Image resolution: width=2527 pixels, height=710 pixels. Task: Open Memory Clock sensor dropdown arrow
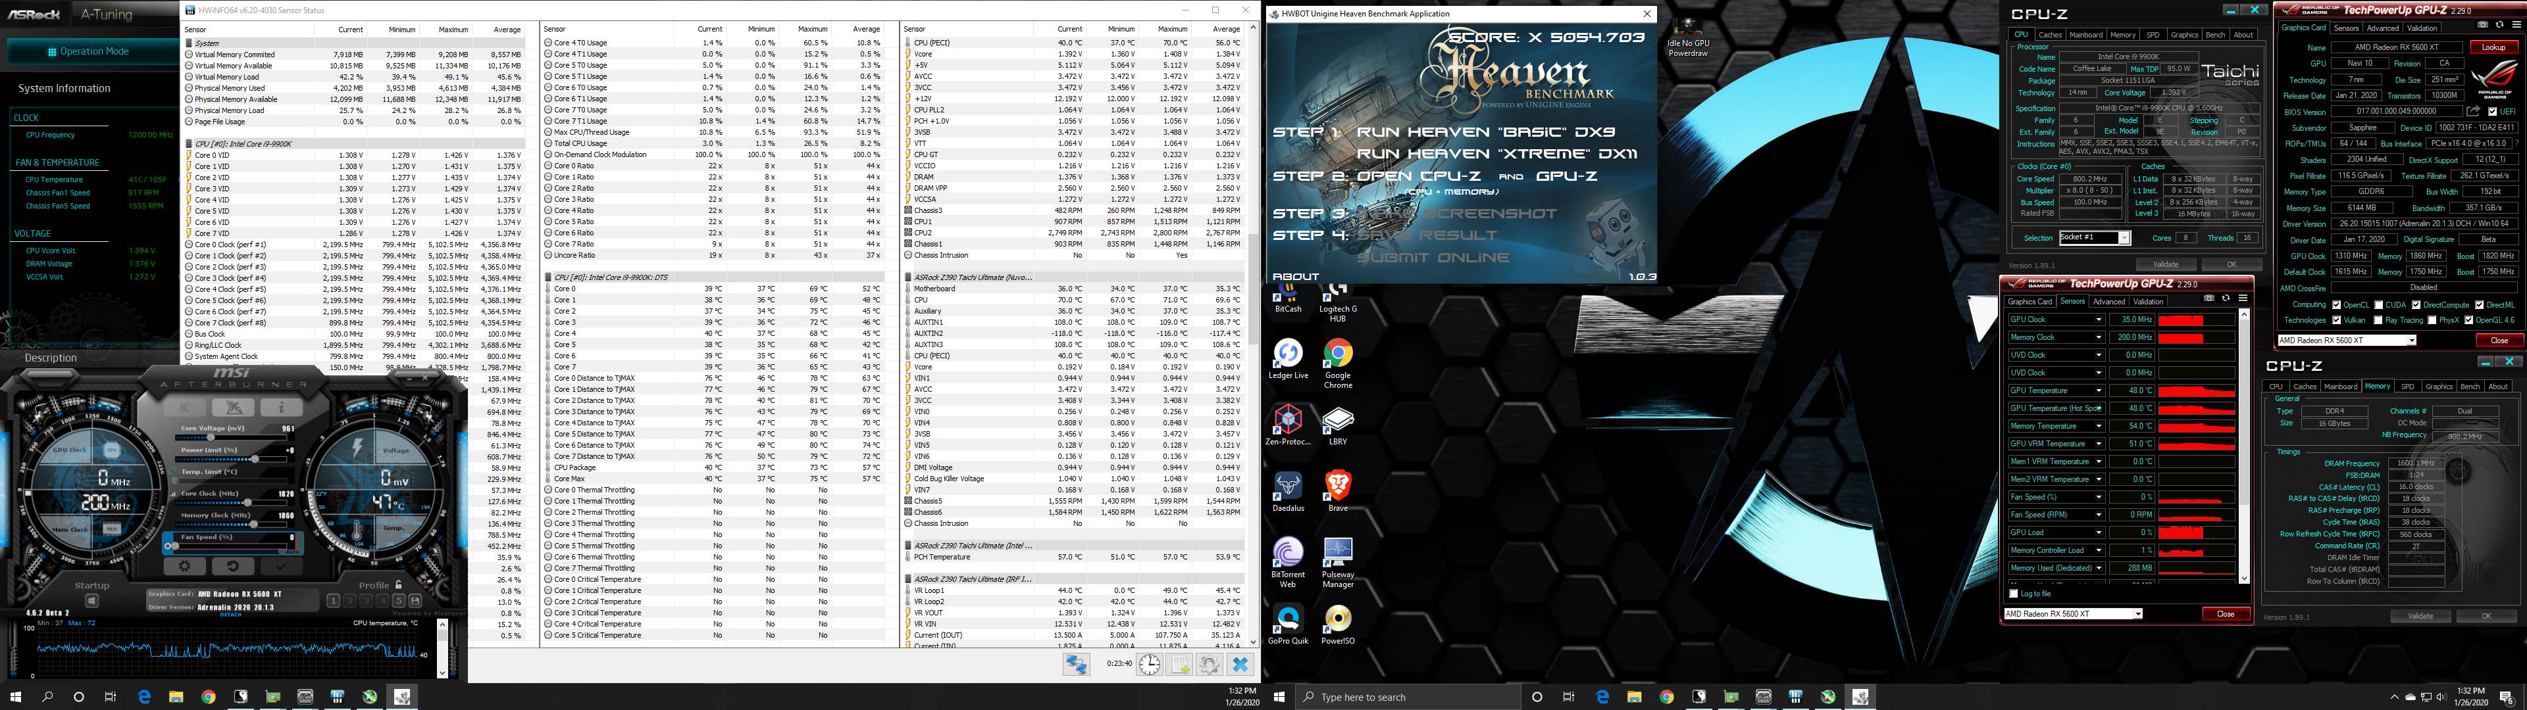(x=2099, y=337)
